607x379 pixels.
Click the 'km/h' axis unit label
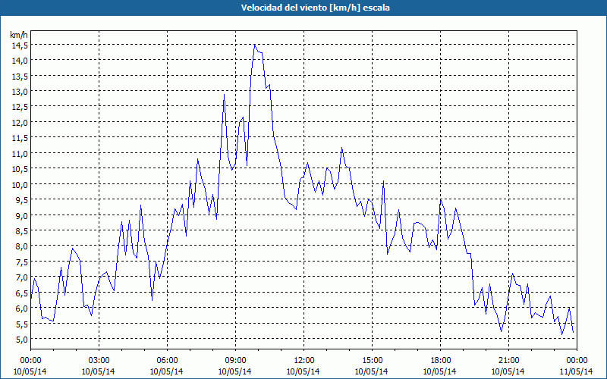pyautogui.click(x=19, y=35)
